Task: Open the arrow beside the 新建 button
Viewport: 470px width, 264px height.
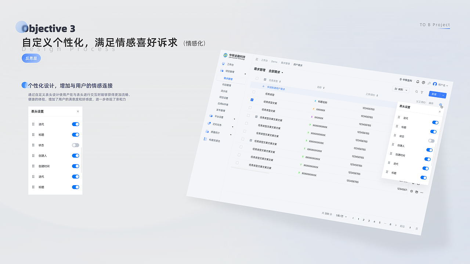Action: click(443, 95)
